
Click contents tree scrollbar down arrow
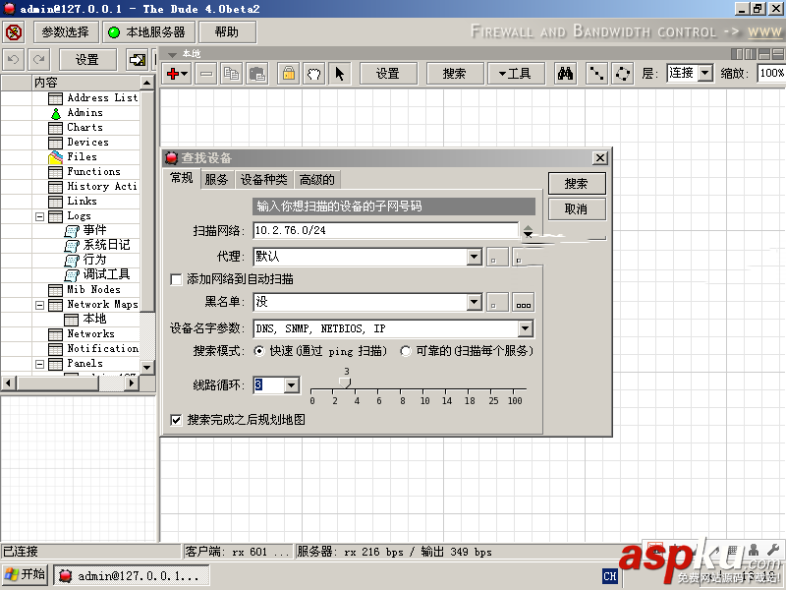146,368
